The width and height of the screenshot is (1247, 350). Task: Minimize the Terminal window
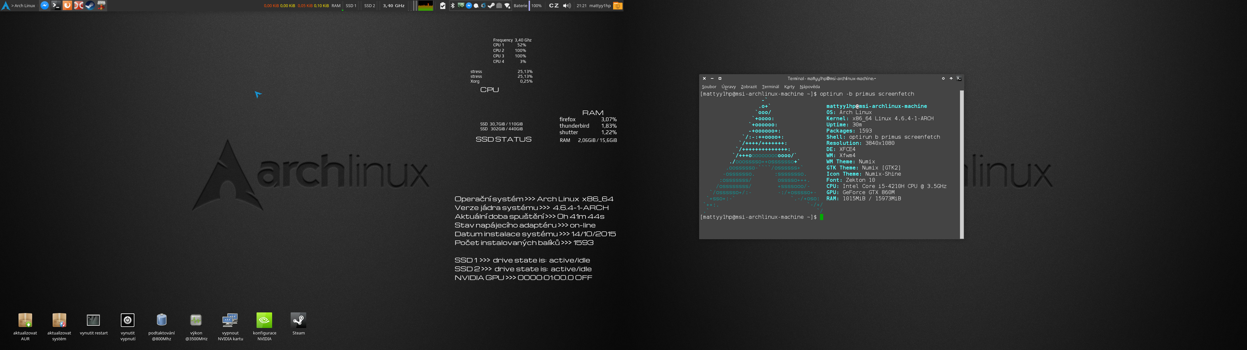[x=712, y=78]
